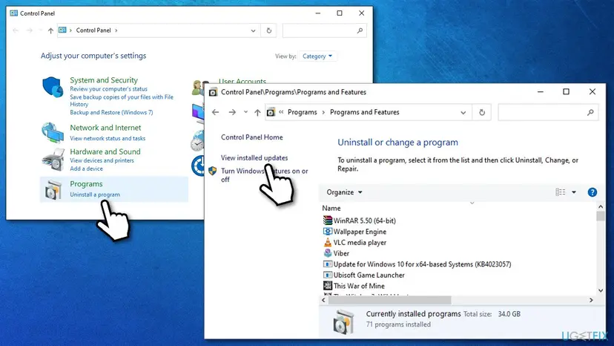Click the search magnifier in Programs and Features

(590, 113)
